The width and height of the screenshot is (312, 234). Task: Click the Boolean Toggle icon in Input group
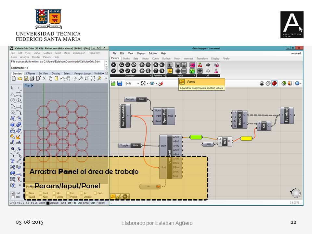coord(178,65)
